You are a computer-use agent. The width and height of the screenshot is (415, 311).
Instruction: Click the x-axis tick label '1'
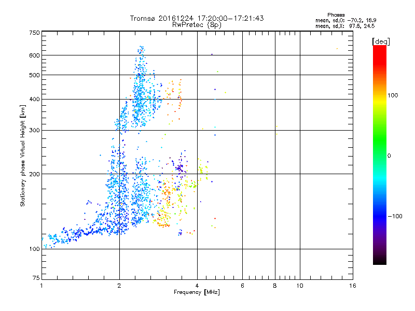(41, 286)
